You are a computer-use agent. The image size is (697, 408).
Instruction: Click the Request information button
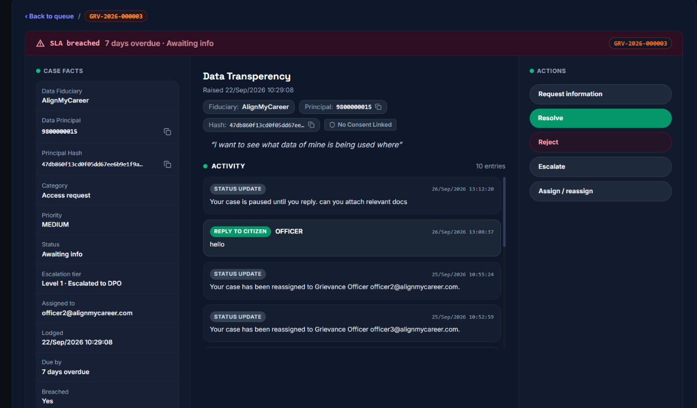point(600,94)
